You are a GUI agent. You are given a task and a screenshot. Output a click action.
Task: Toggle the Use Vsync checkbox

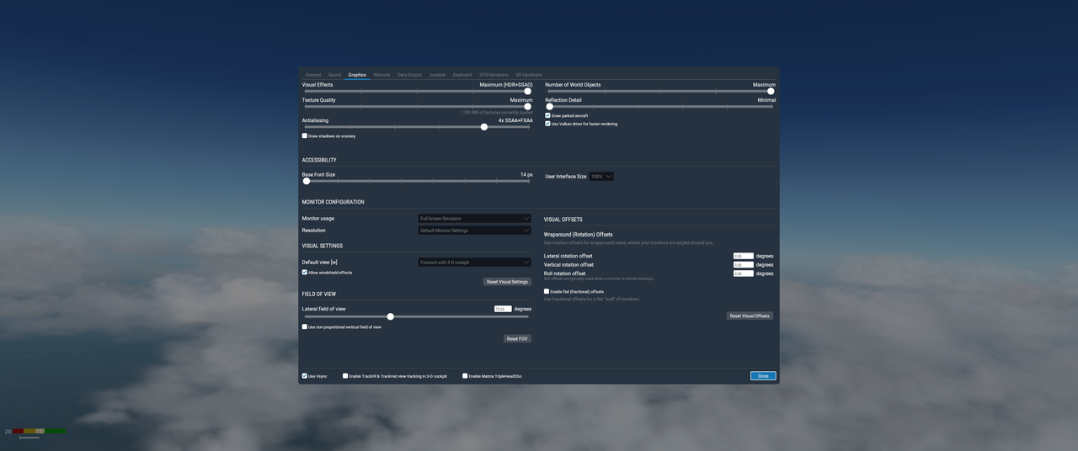tap(305, 376)
